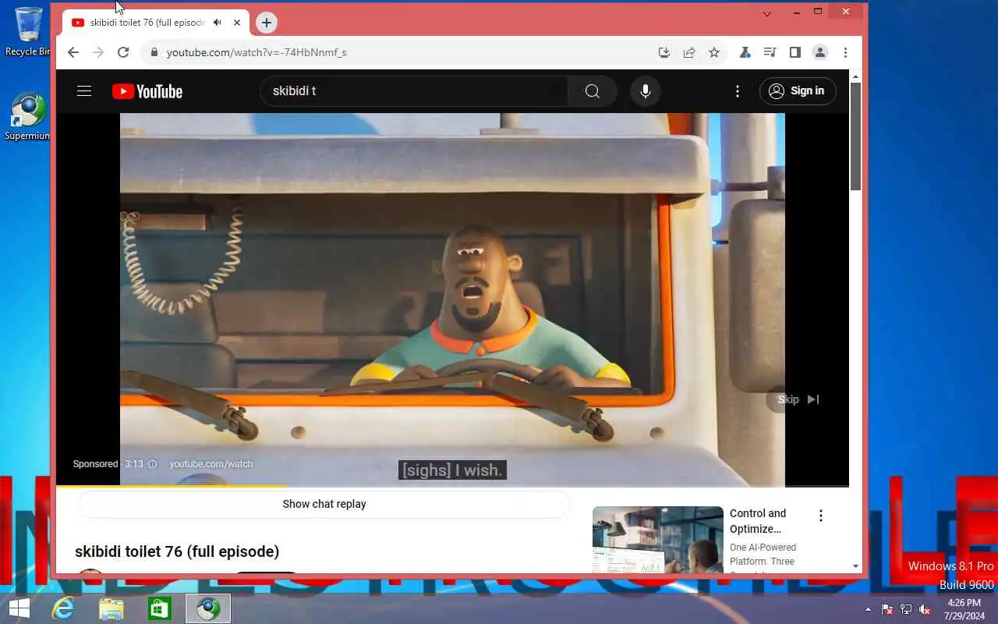Show hidden tray icons arrow
Screen dimensions: 998x624
pyautogui.click(x=868, y=609)
